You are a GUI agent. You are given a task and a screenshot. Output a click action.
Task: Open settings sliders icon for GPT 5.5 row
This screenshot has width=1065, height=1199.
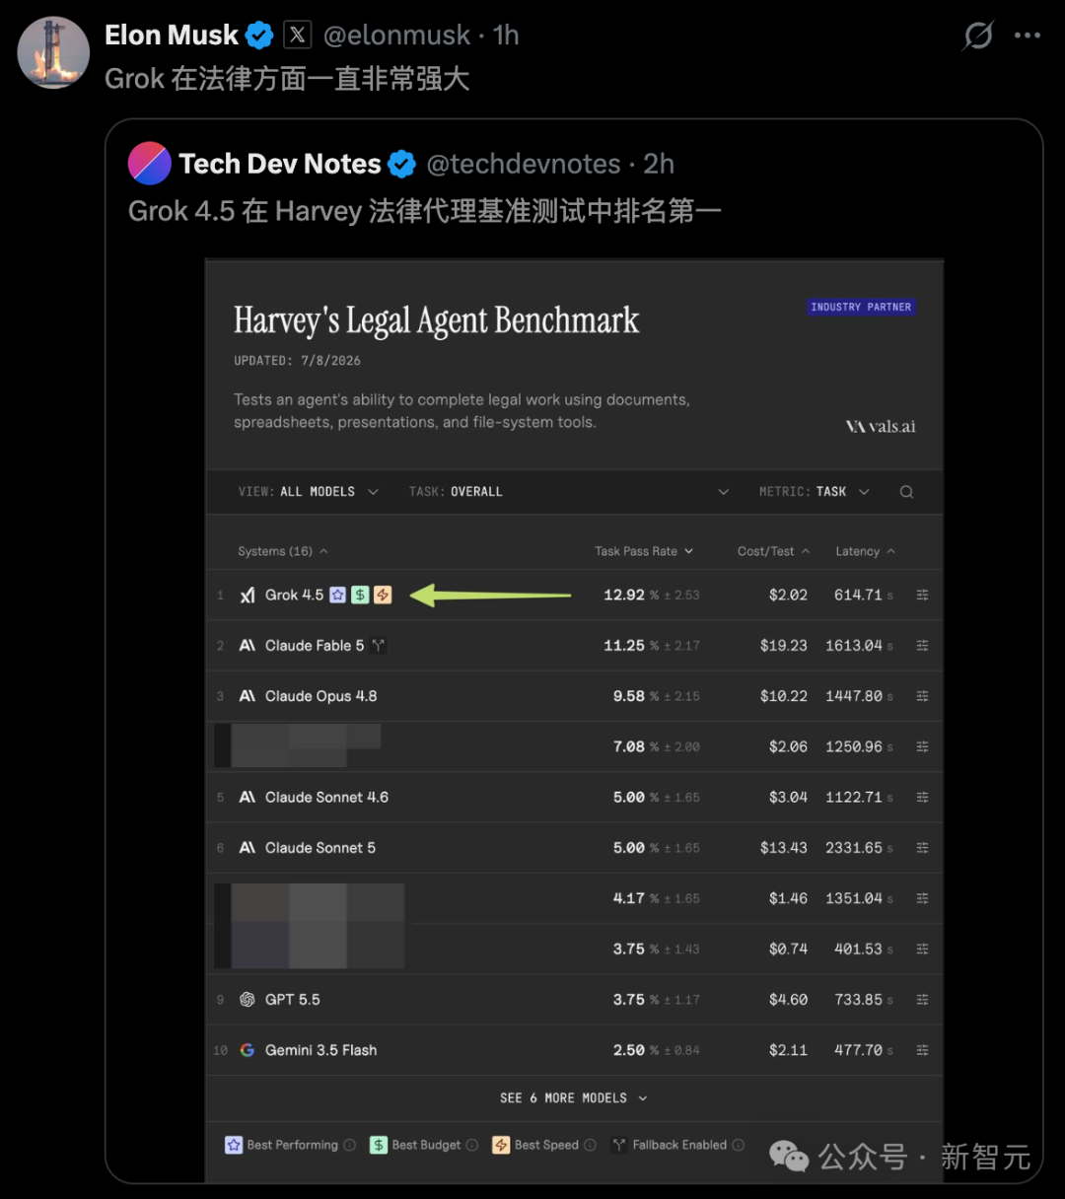pos(922,1000)
